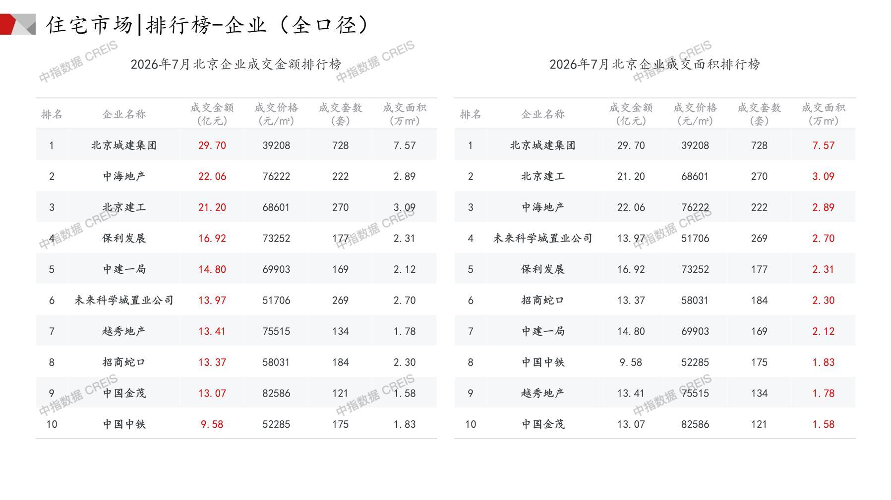Select 中建一局 in the 成交金额排行榜 table
This screenshot has width=891, height=500.
click(x=124, y=269)
